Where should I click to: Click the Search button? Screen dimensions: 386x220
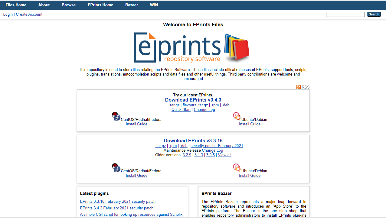click(374, 14)
